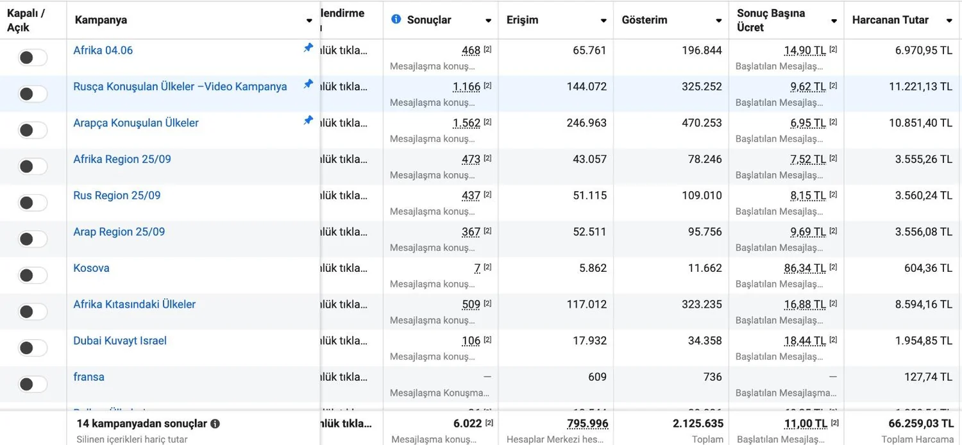Toggle Arapça Konuşulan Ülkeler campaign switch
This screenshot has width=962, height=445.
tap(33, 130)
